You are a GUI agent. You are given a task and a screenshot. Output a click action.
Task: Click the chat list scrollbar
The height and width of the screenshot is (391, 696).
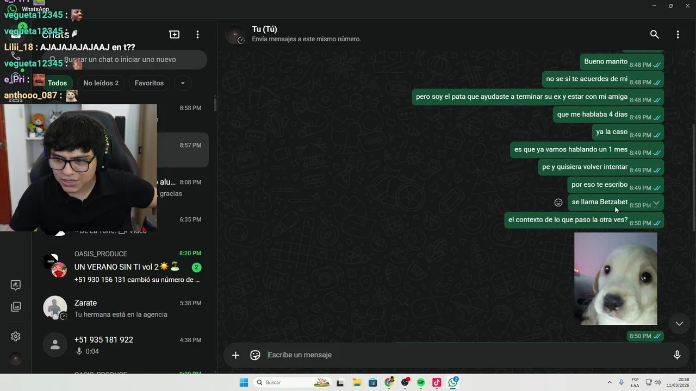tap(215, 104)
